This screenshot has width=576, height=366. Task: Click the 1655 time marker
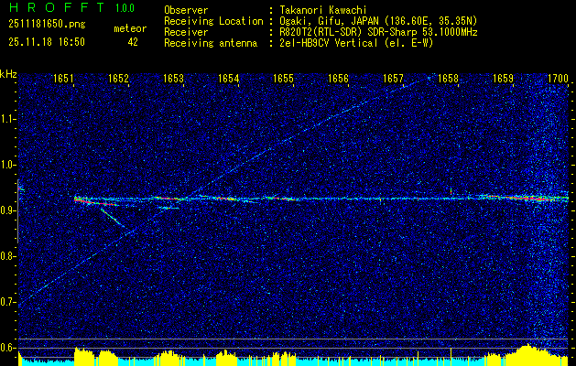[283, 78]
